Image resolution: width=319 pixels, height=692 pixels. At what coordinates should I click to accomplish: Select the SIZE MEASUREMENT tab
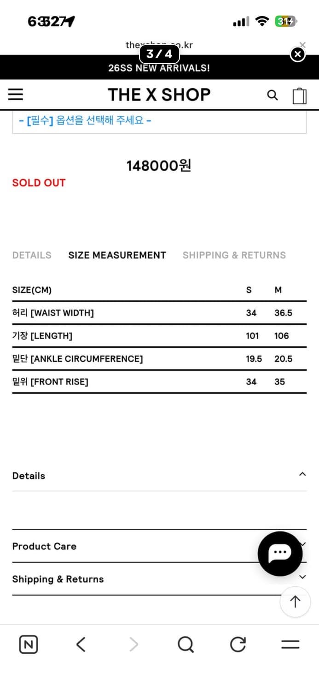pos(117,255)
